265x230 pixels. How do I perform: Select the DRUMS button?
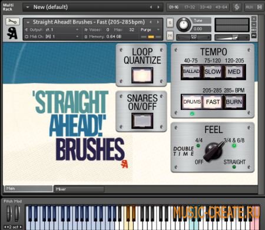192,102
